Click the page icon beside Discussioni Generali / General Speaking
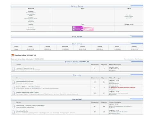Screen dimensions: 154x115 [13, 106]
